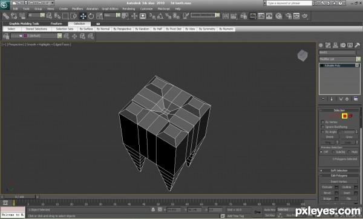Click the Align tool icon
The image size is (363, 219).
pos(234,16)
